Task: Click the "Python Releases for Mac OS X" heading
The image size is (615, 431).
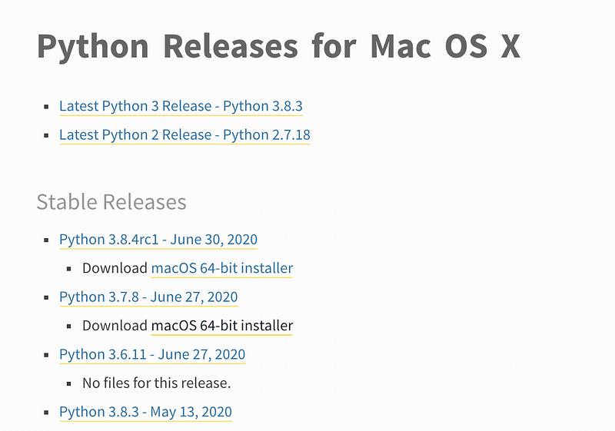Action: coord(278,47)
